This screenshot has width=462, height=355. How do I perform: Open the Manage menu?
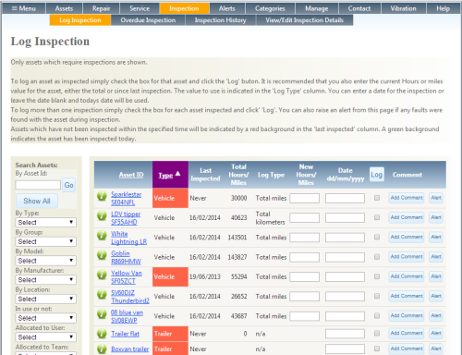tap(317, 8)
